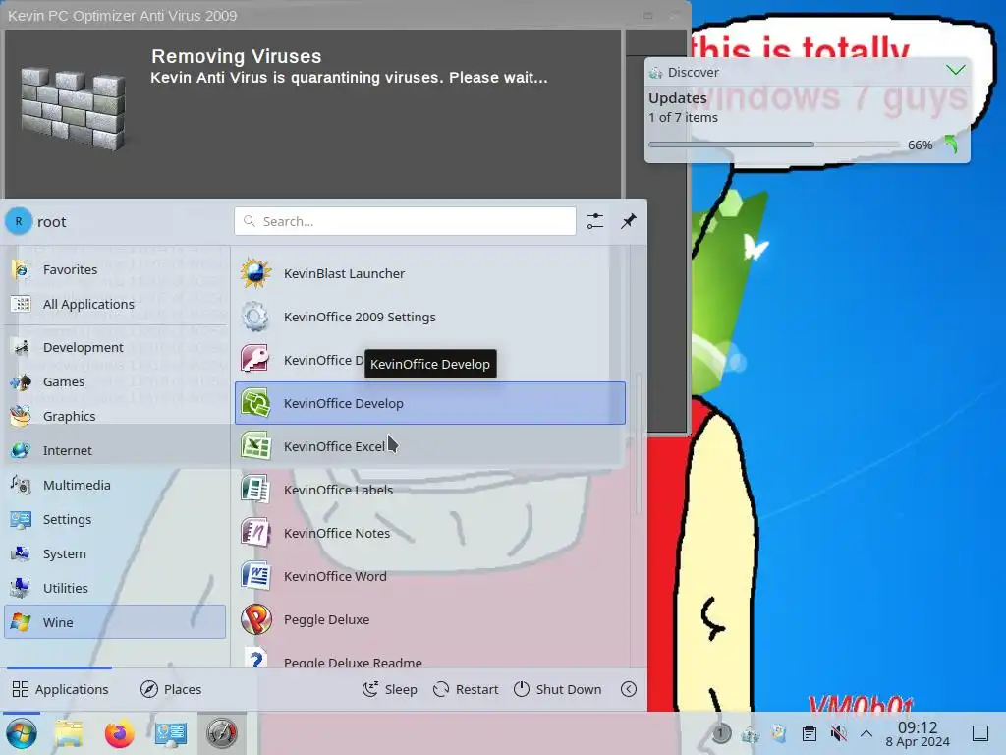Open Discover notification header icon

click(655, 73)
